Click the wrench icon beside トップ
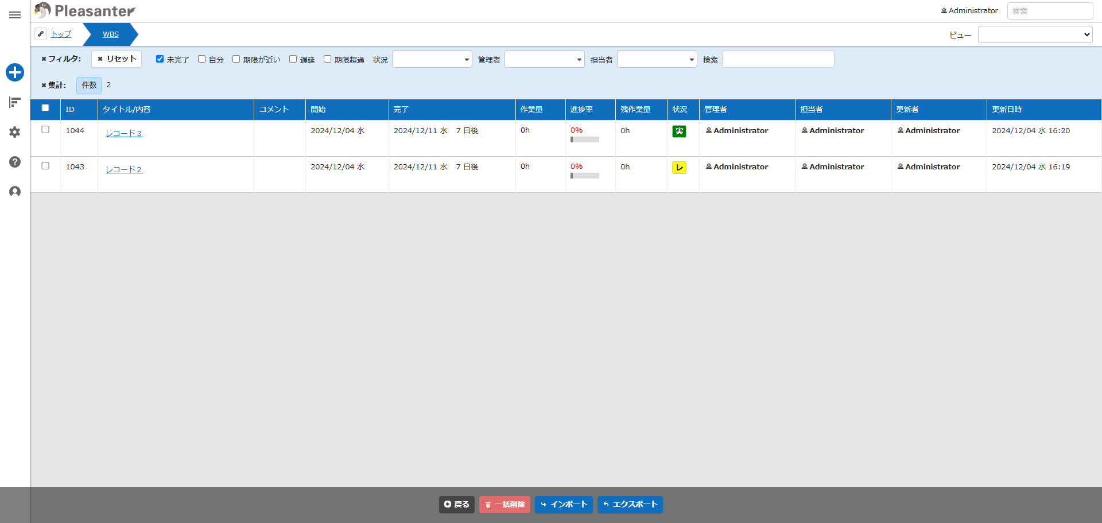Viewport: 1102px width, 523px height. [x=41, y=34]
